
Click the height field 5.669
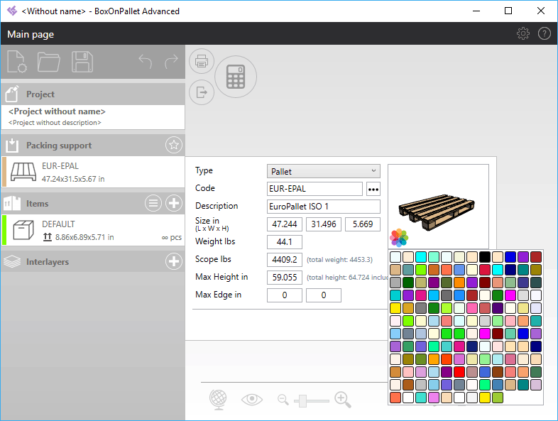tap(363, 224)
